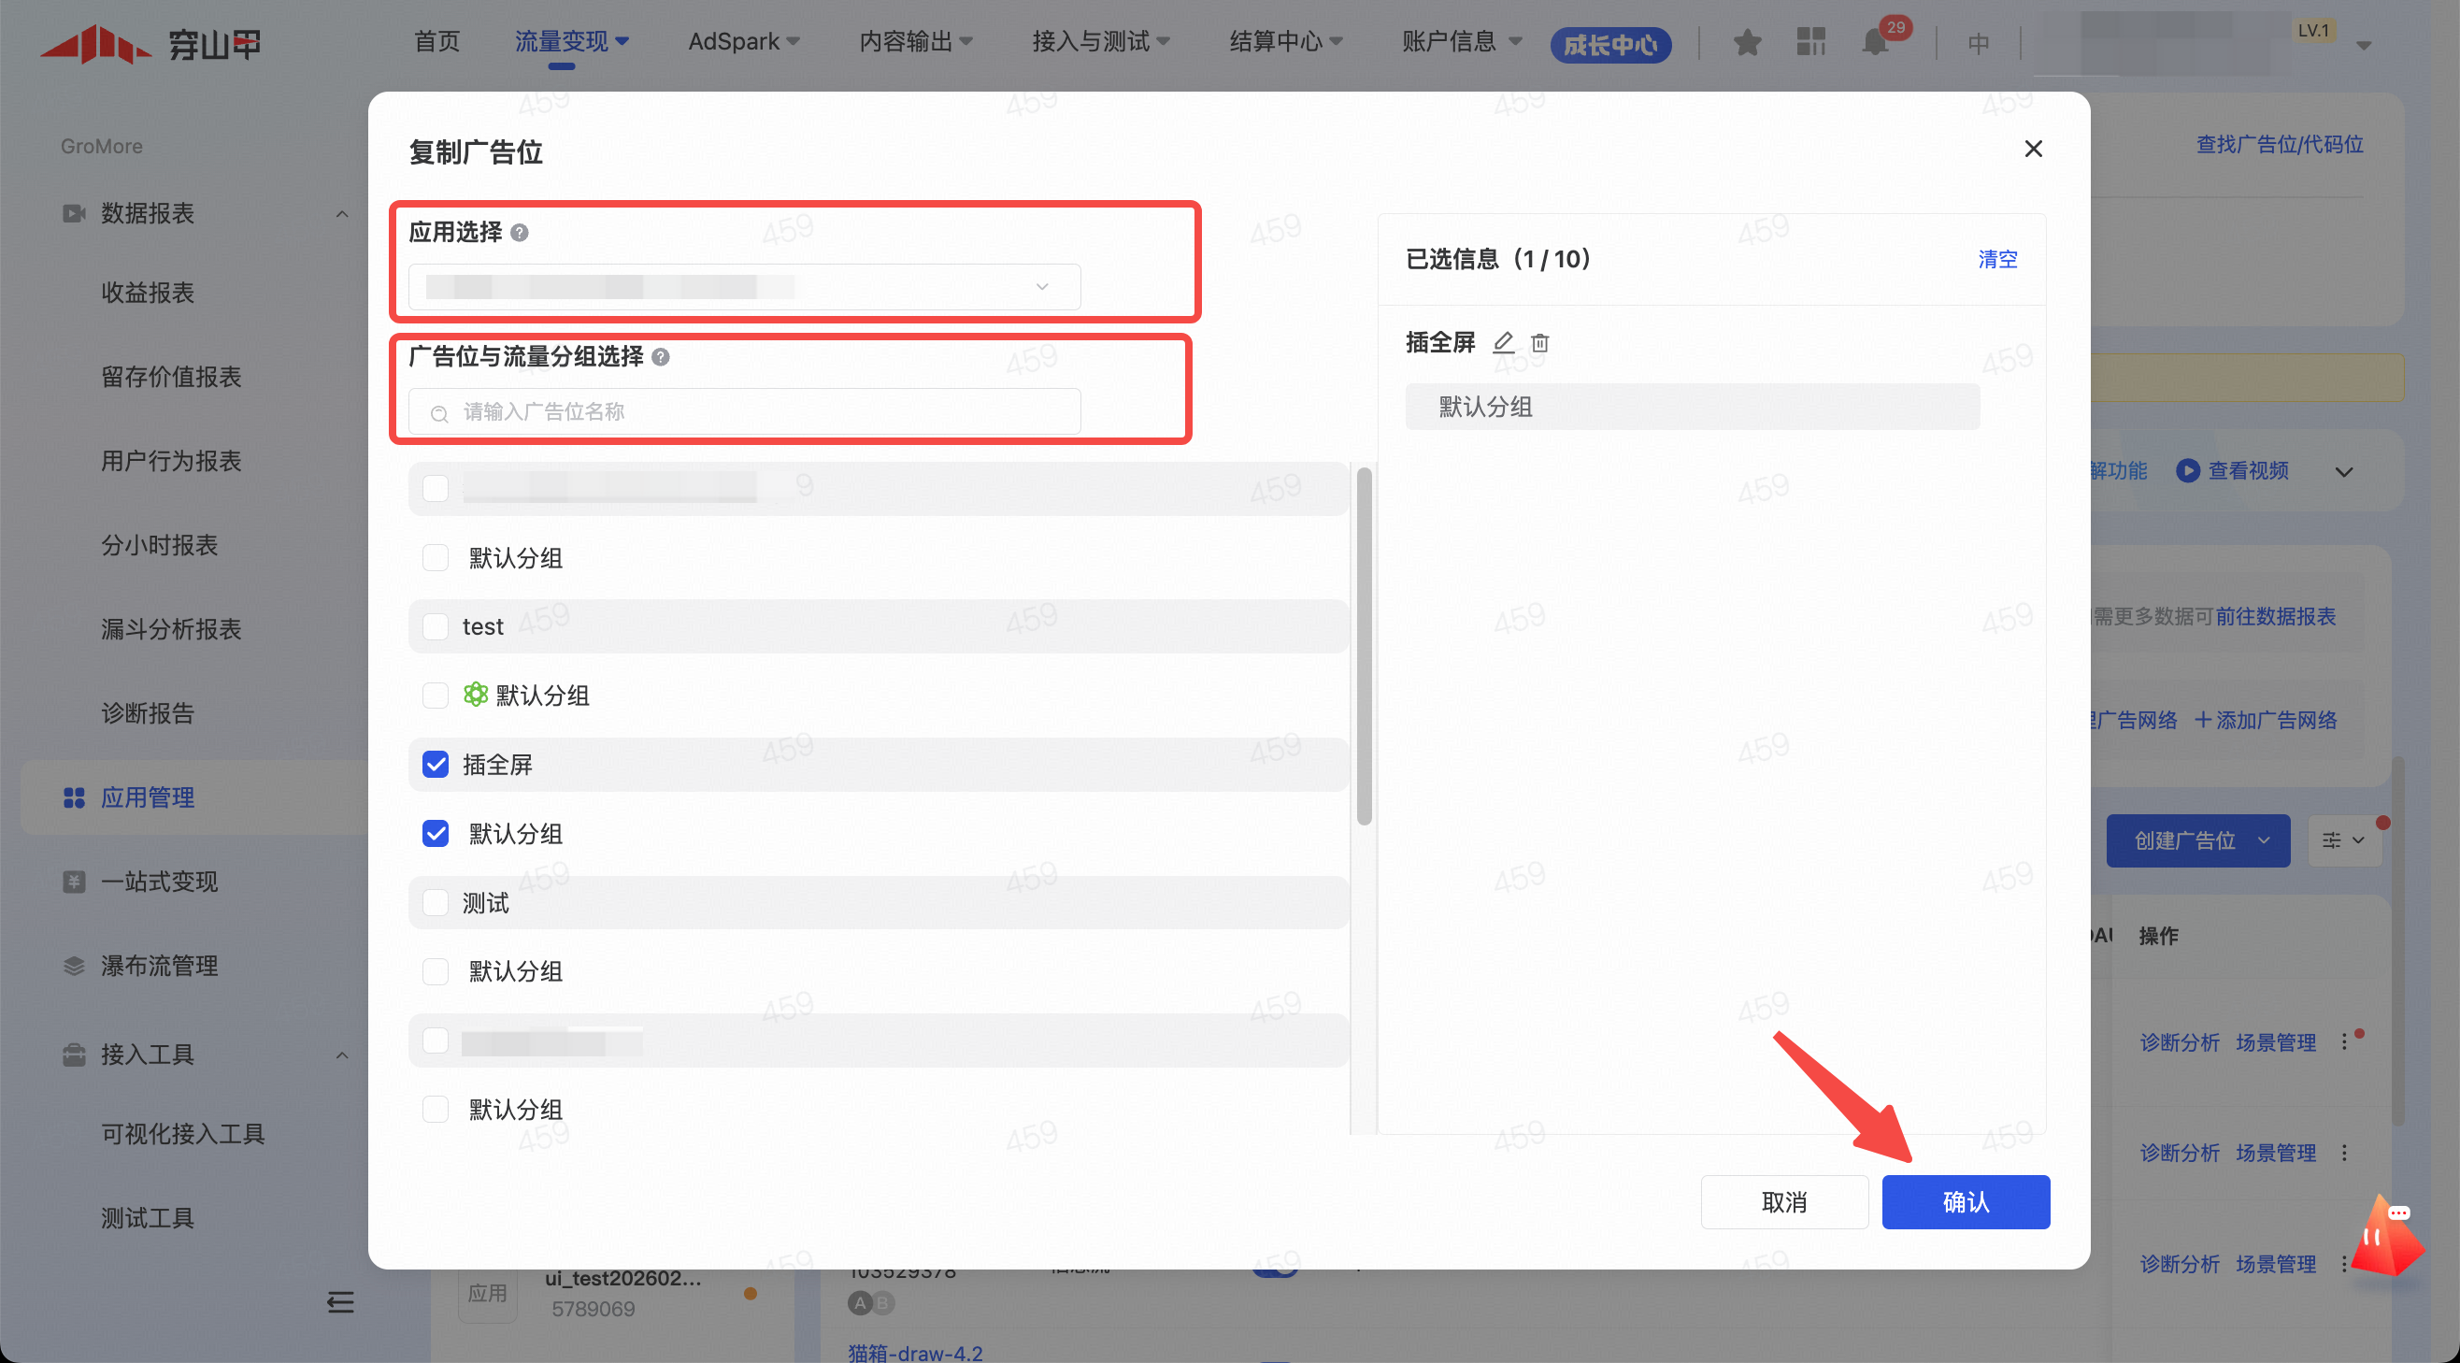Screen dimensions: 2460x1363
Task: Check the 测试 ad slot checkbox
Action: [x=436, y=903]
